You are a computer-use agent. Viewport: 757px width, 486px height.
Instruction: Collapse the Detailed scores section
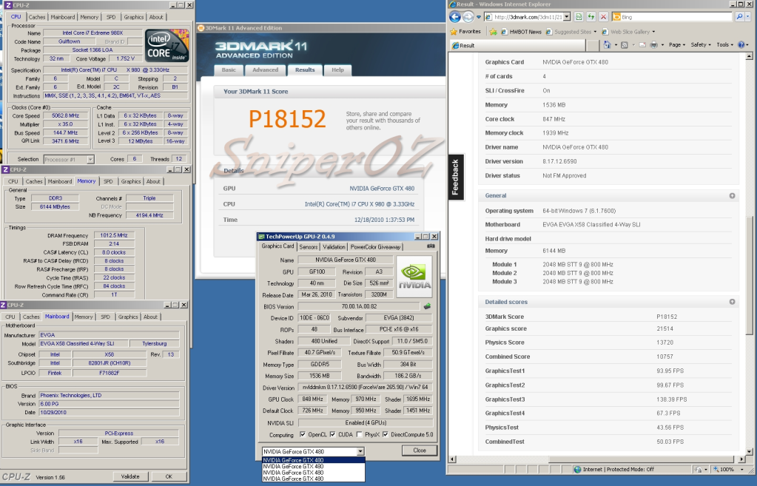[732, 302]
